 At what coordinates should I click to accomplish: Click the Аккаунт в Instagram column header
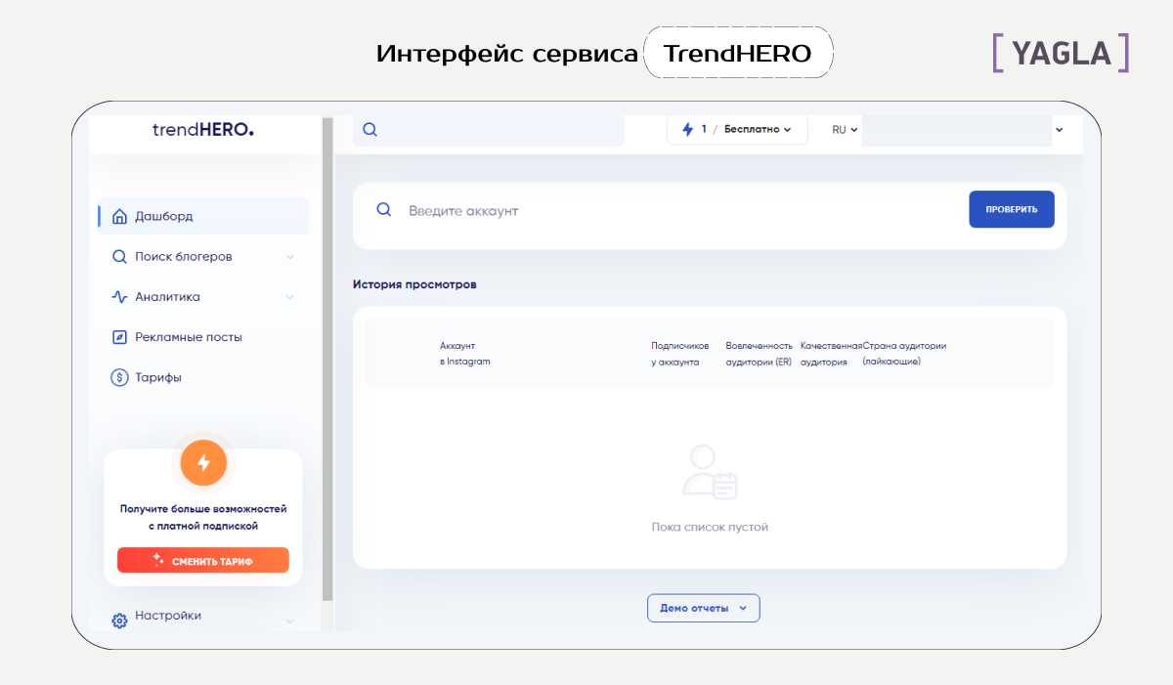[465, 354]
